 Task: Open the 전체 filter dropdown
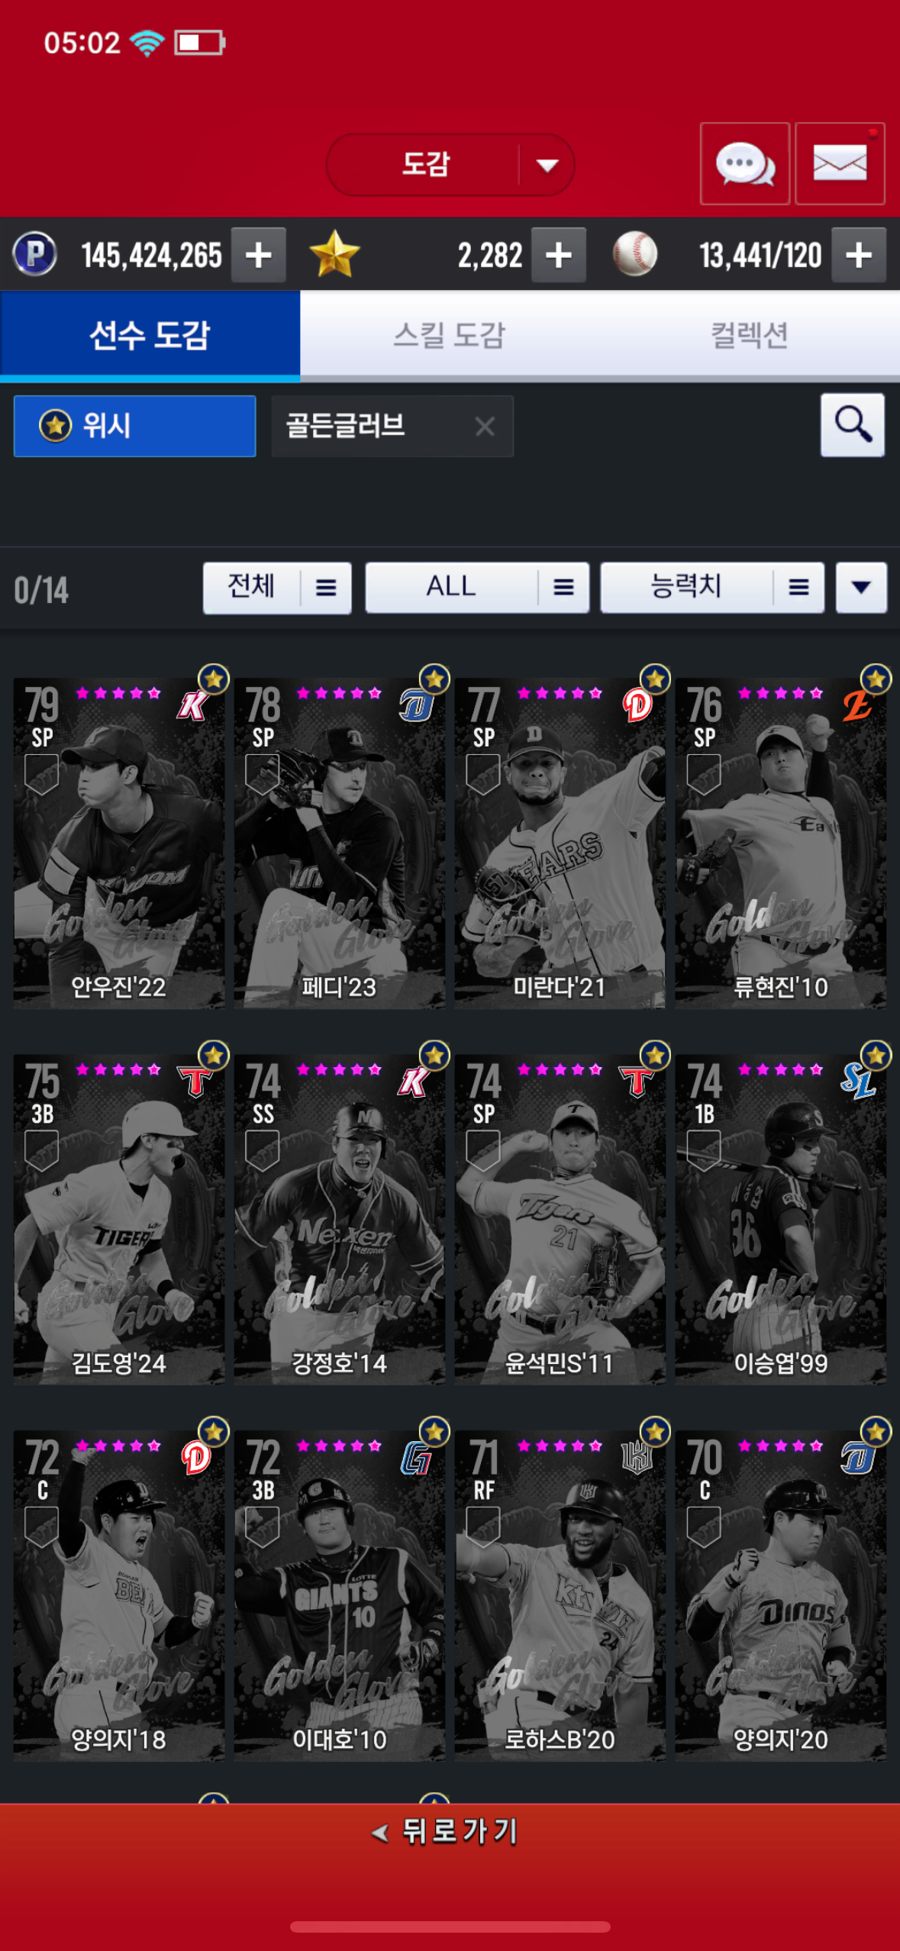pyautogui.click(x=277, y=588)
